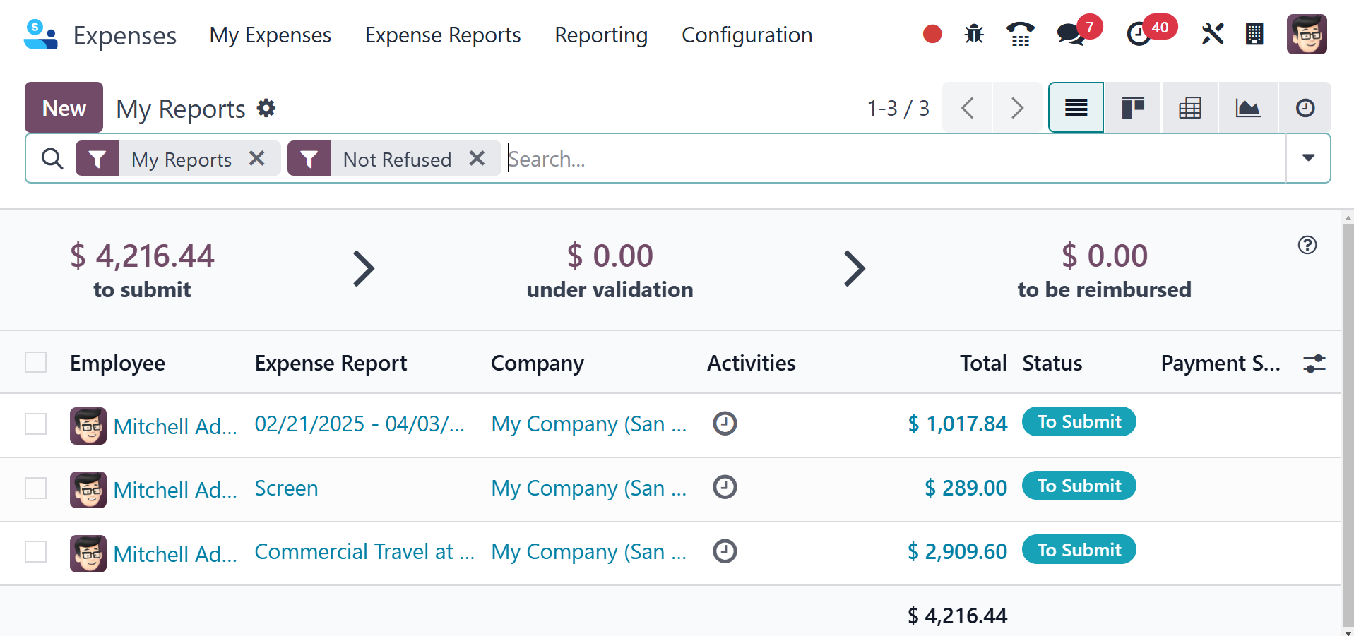Open the activity clock for Screen report
Viewport: 1354px width, 636px height.
(x=725, y=487)
